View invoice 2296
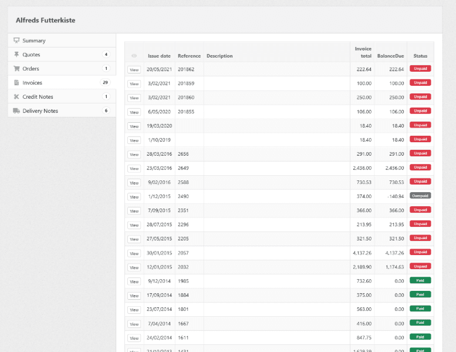The height and width of the screenshot is (352, 456). tap(134, 225)
